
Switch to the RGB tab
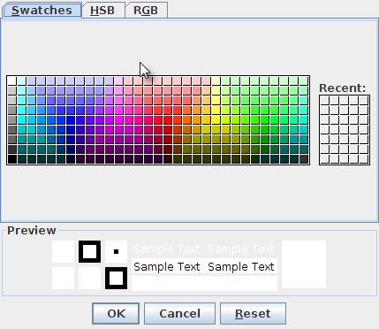click(147, 10)
